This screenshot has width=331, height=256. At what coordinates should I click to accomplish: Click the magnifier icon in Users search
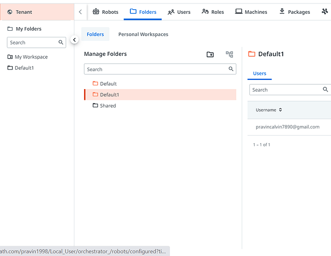(x=325, y=90)
